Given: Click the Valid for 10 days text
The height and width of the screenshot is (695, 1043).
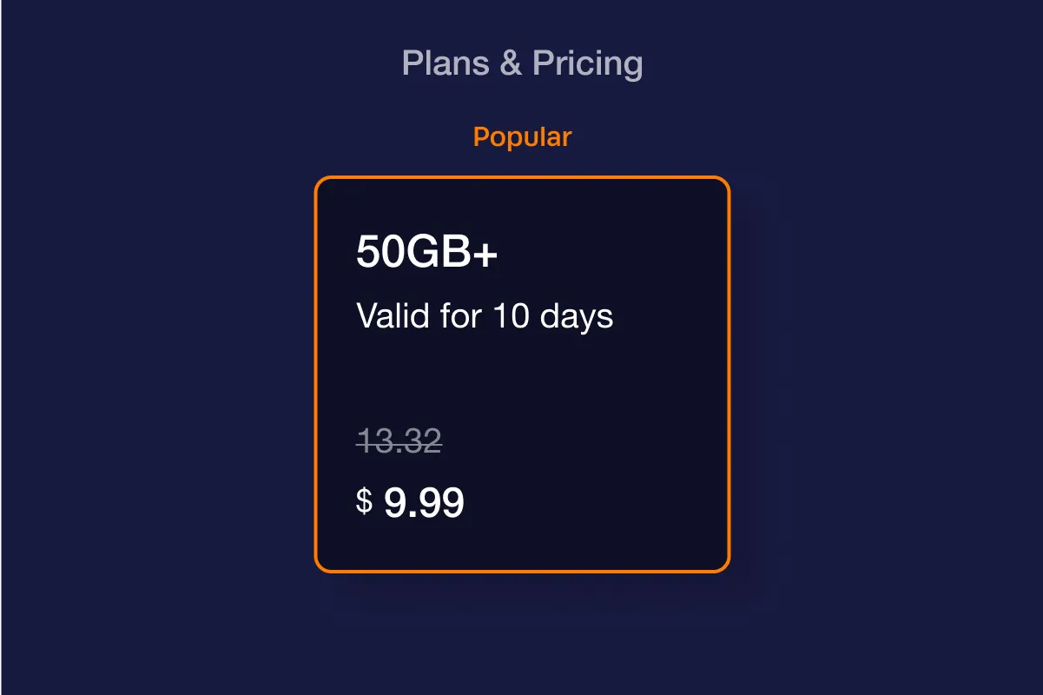Looking at the screenshot, I should click(485, 316).
